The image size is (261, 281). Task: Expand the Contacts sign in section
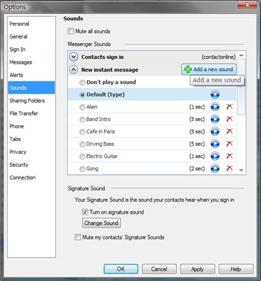click(x=74, y=57)
